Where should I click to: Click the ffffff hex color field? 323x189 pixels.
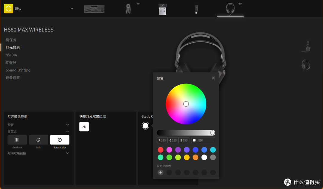pyautogui.click(x=203, y=141)
